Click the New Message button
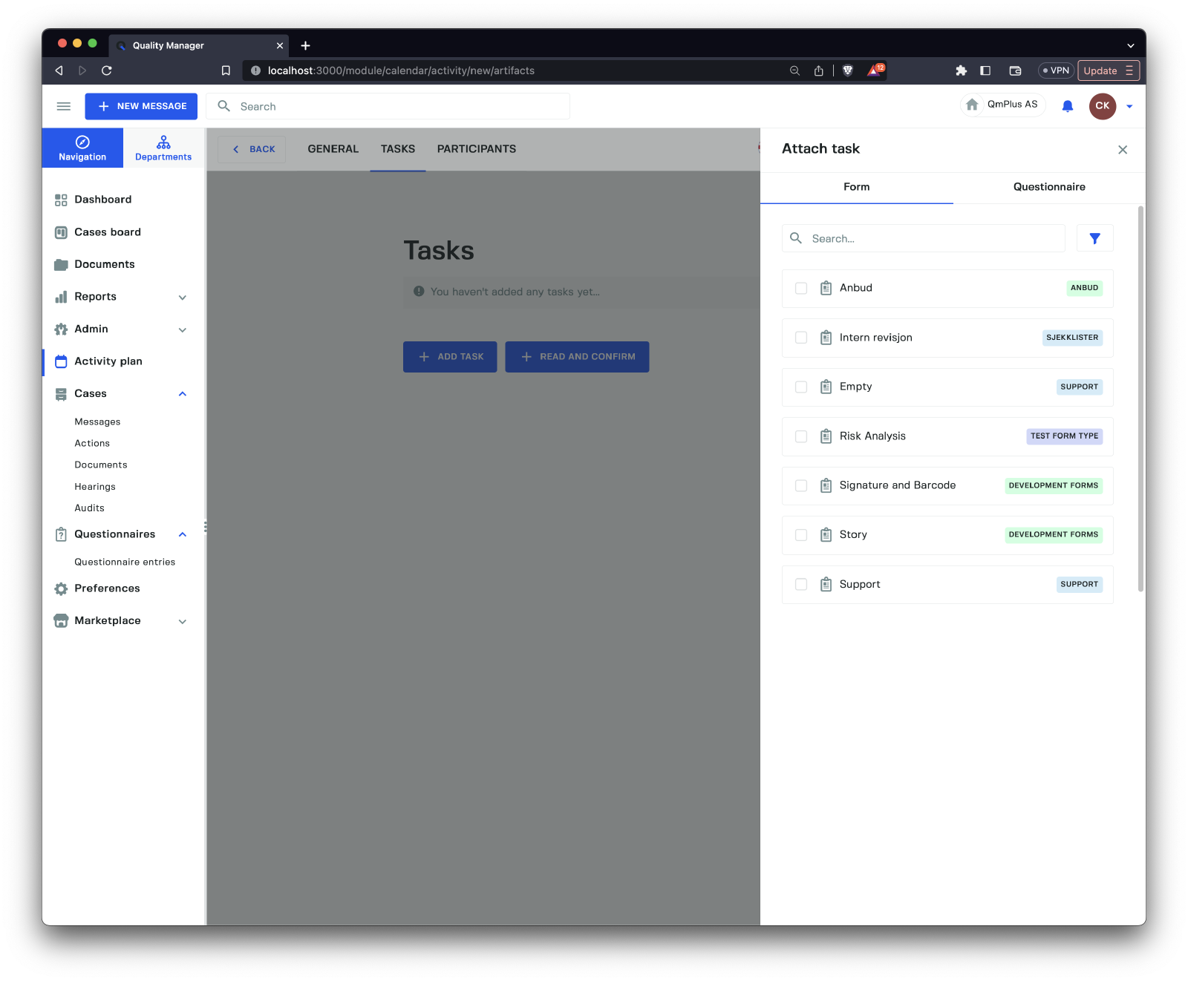 [x=141, y=106]
